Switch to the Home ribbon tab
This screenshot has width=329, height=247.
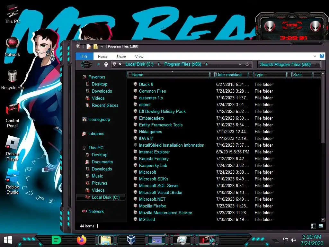click(102, 57)
